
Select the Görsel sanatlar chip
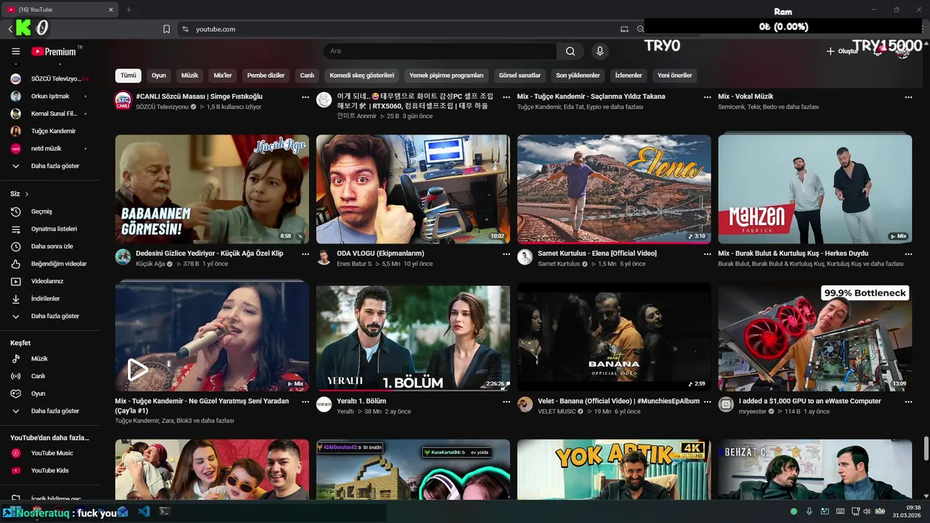pos(519,76)
